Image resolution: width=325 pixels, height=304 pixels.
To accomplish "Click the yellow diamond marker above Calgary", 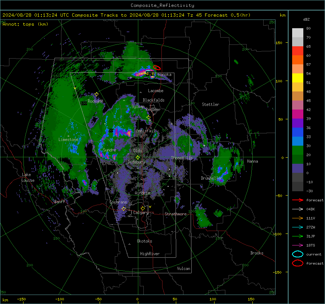I will (x=143, y=208).
